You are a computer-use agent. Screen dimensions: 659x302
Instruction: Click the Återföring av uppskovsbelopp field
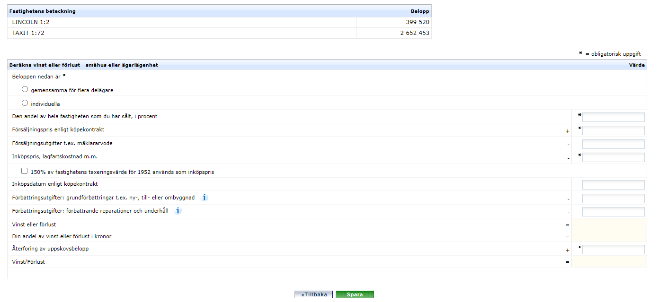613,249
